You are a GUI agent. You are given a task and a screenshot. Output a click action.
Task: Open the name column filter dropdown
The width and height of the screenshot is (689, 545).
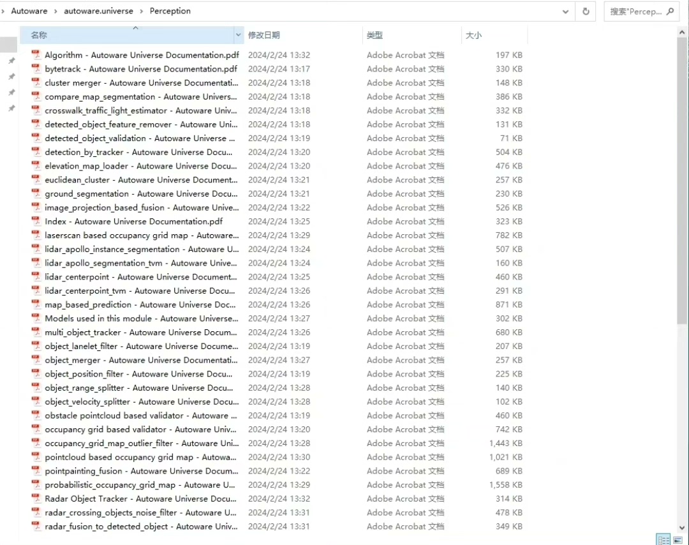tap(238, 34)
